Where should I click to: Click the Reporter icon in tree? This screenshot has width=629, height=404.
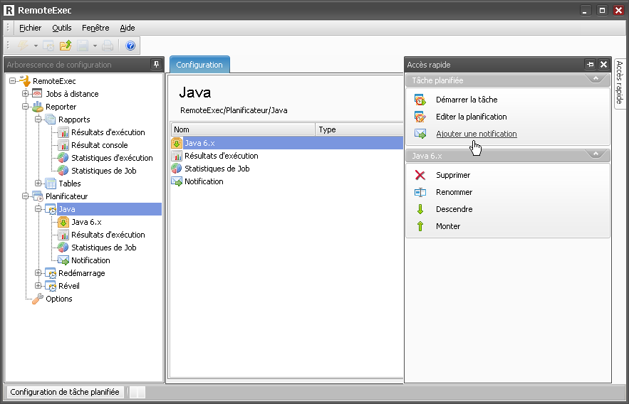[x=37, y=107]
